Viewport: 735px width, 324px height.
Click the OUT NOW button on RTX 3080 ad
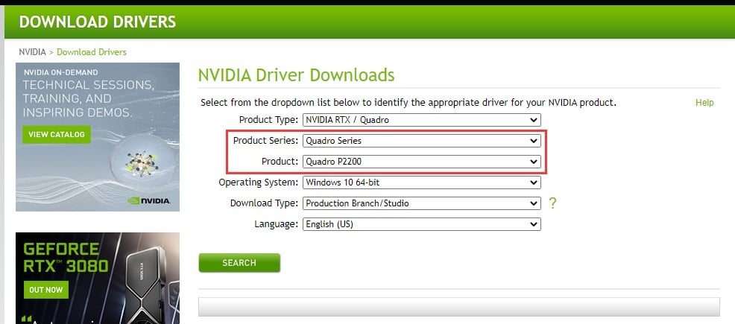(x=45, y=290)
